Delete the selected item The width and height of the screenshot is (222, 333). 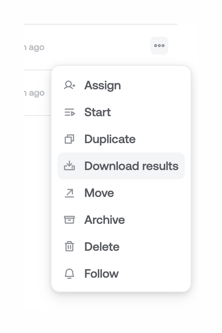(101, 247)
